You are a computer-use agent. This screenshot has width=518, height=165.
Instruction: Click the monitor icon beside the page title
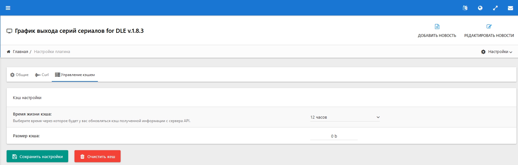9,31
